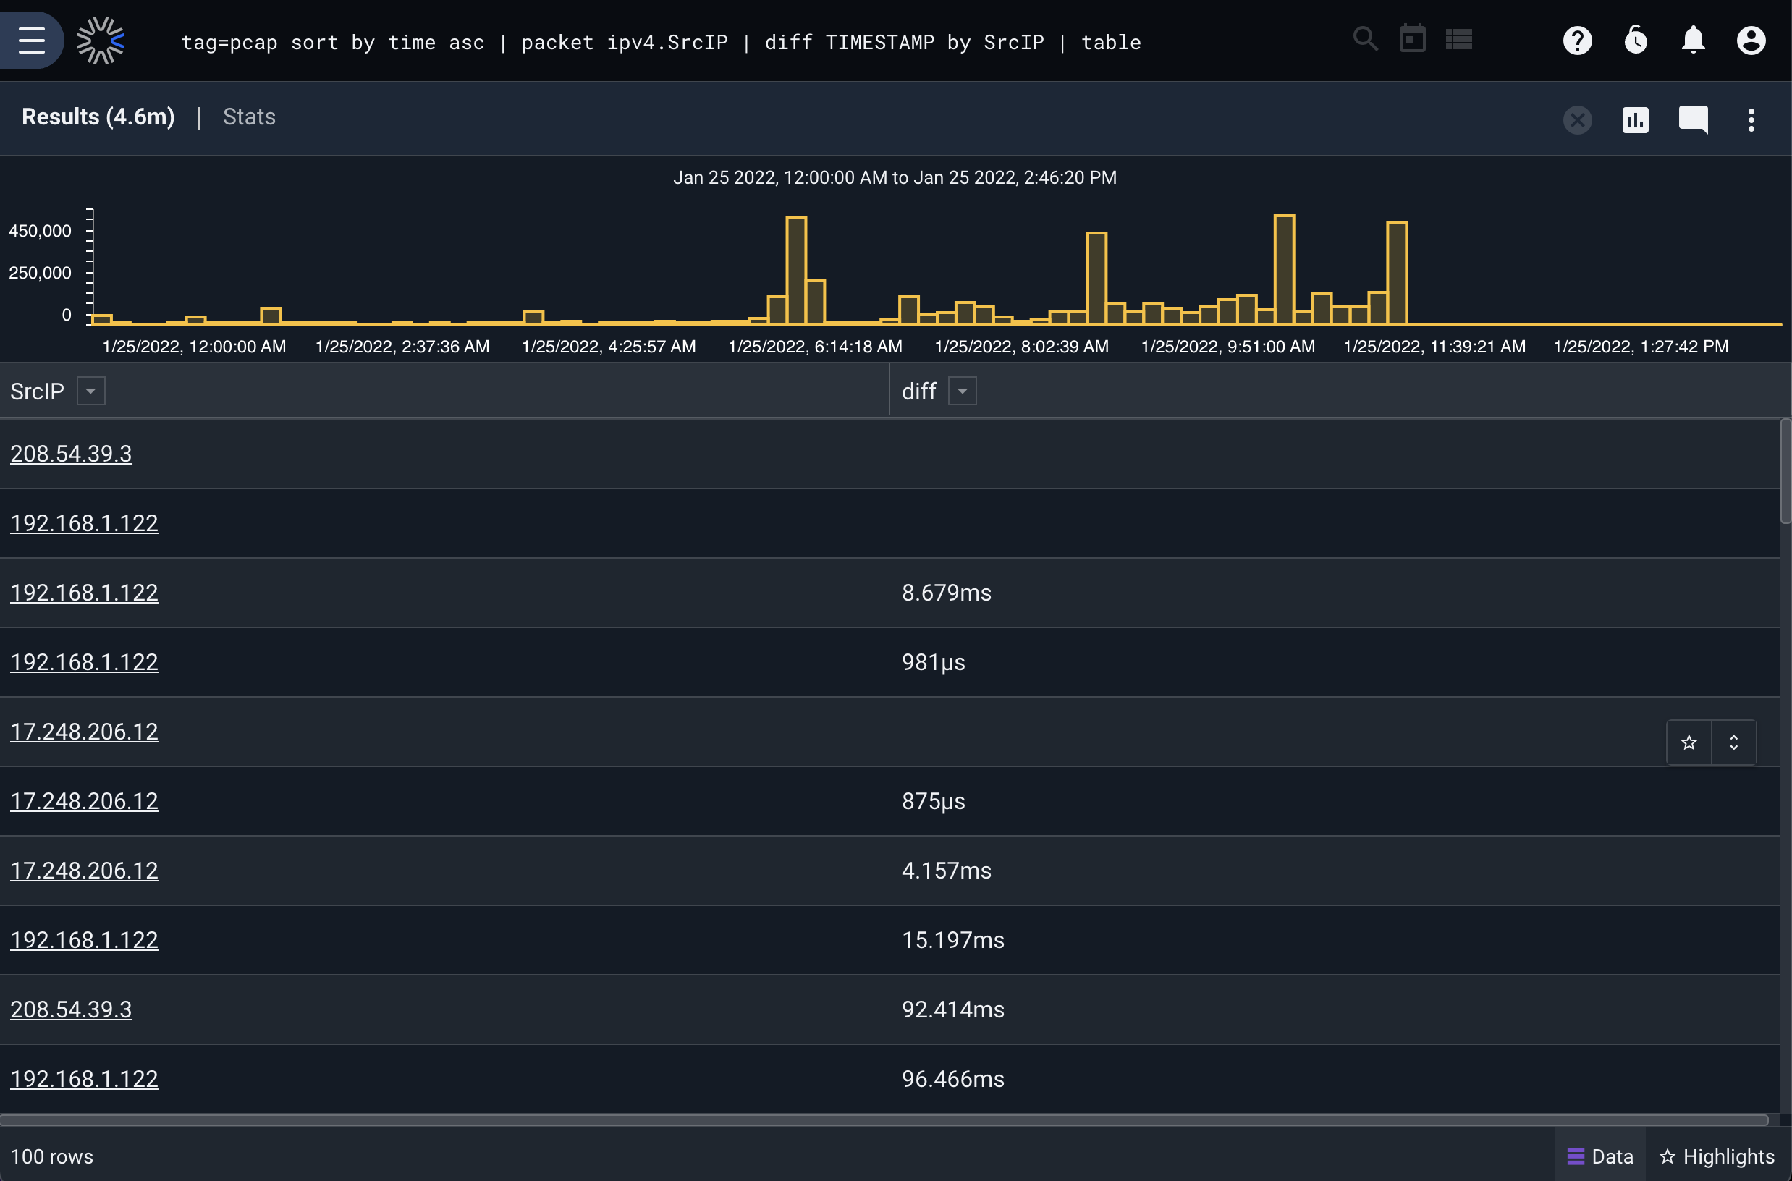Switch to the Highlights view
The width and height of the screenshot is (1792, 1181).
pyautogui.click(x=1717, y=1156)
